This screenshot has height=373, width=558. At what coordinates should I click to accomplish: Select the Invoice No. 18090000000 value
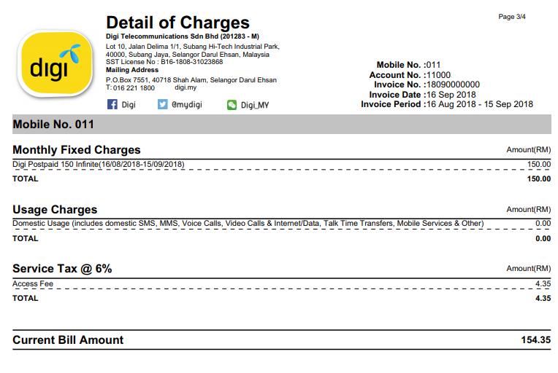click(x=453, y=85)
